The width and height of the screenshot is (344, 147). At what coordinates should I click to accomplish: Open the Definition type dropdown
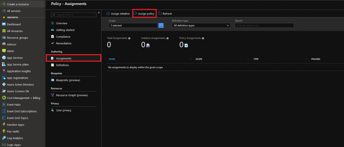(x=201, y=26)
